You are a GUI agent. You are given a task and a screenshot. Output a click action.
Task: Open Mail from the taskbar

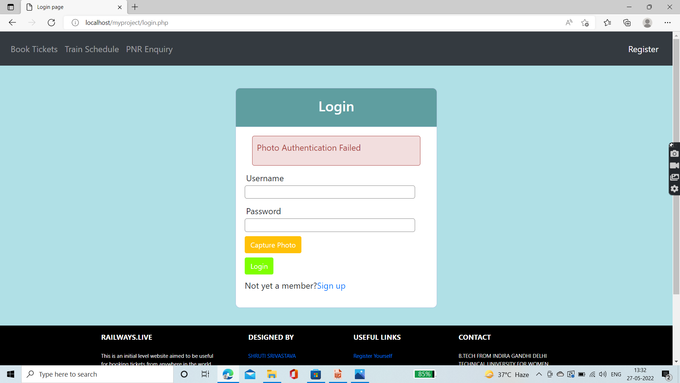(250, 374)
